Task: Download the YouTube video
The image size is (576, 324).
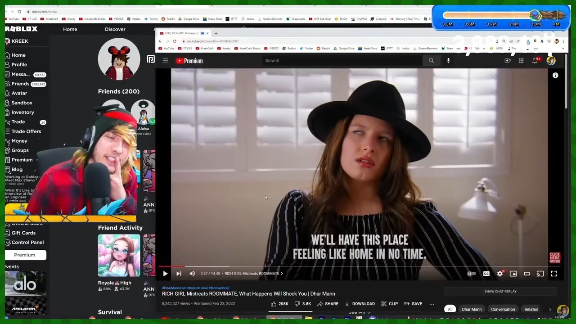Action: click(x=360, y=304)
